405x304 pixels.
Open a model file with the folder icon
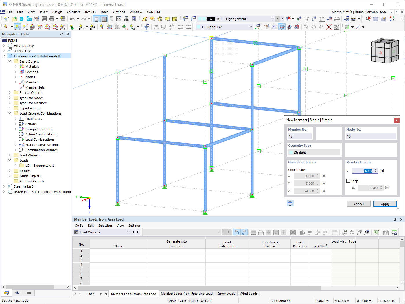14,19
